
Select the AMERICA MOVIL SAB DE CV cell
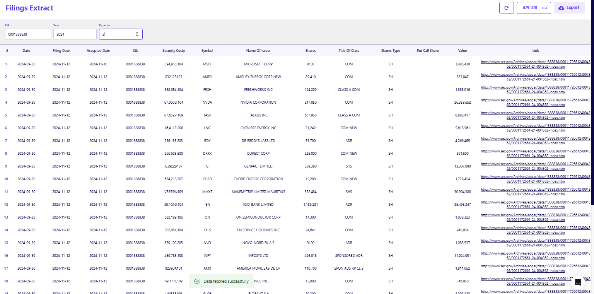pyautogui.click(x=258, y=268)
